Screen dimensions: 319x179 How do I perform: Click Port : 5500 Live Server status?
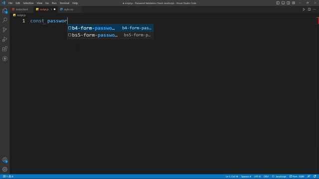click(297, 177)
